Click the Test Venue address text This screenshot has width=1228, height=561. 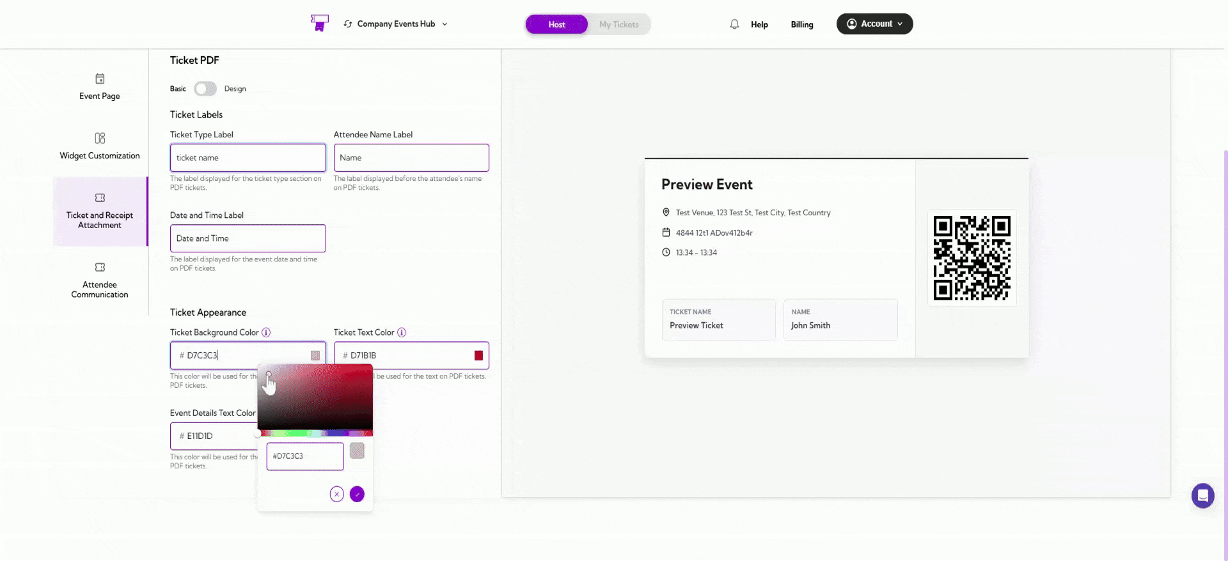pyautogui.click(x=753, y=213)
